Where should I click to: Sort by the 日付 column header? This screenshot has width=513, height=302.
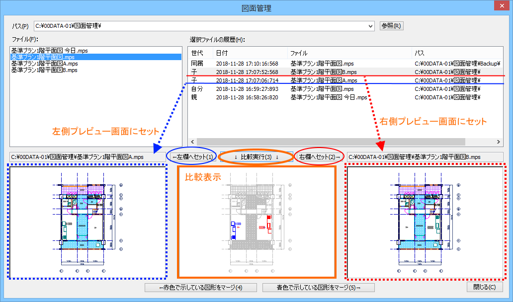click(x=250, y=53)
